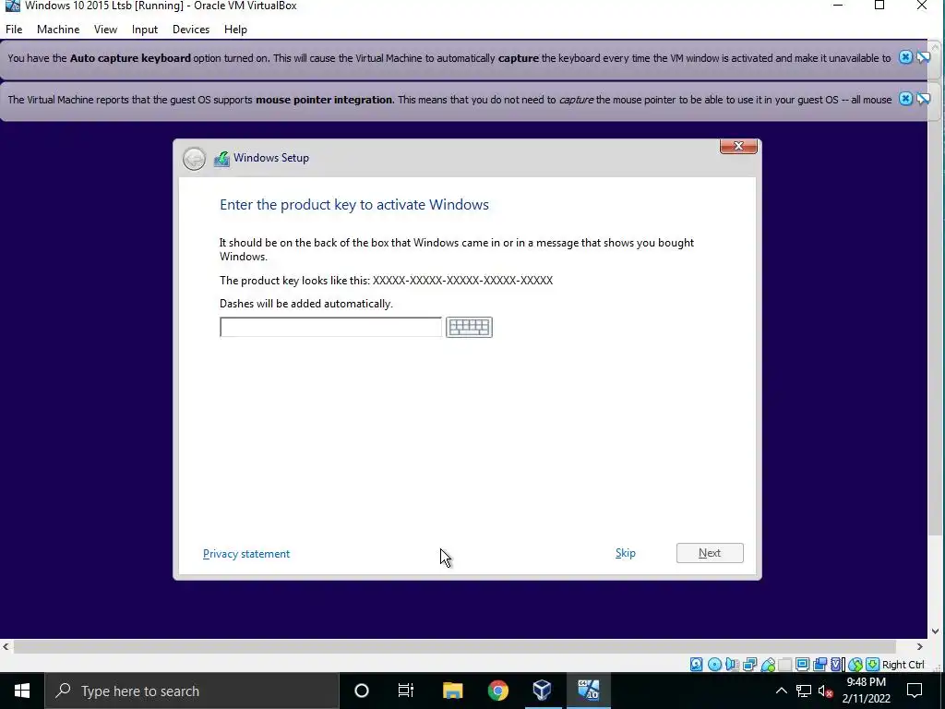
Task: Open Google Chrome from the taskbar
Action: (497, 691)
